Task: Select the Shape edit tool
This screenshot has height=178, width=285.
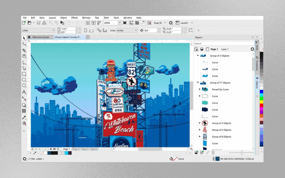Action: click(24, 44)
